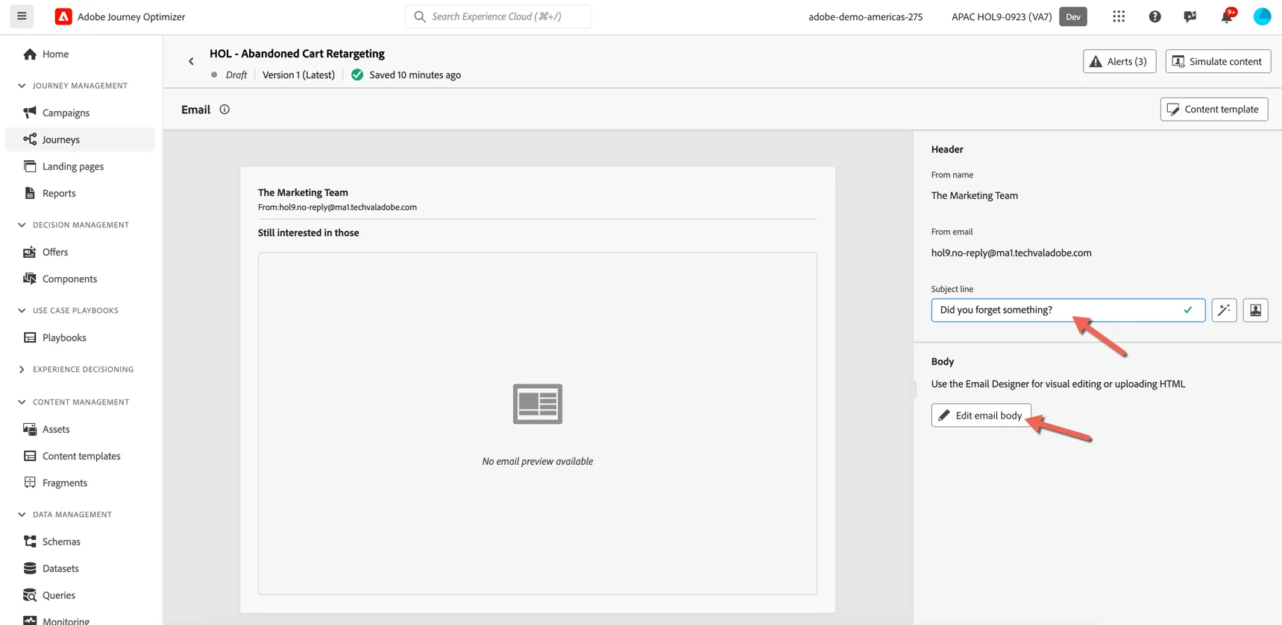Open Content templates in the sidebar

tap(81, 456)
